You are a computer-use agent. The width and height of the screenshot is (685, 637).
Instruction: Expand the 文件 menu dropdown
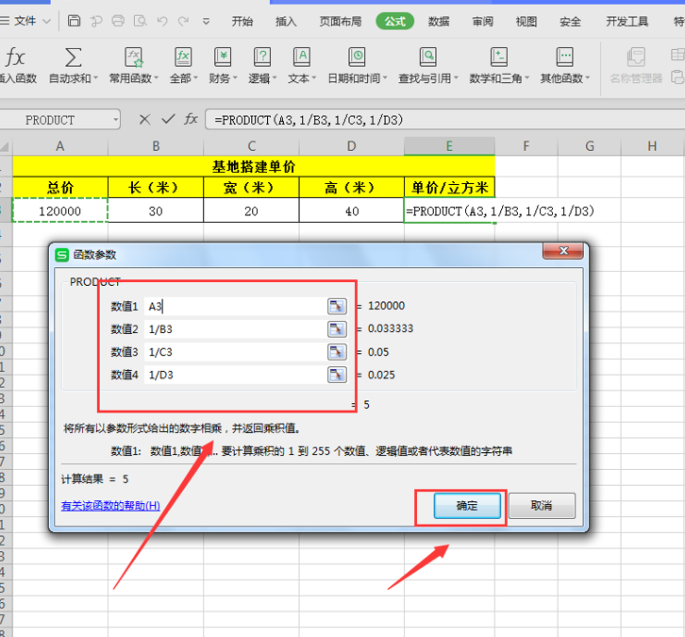[47, 21]
